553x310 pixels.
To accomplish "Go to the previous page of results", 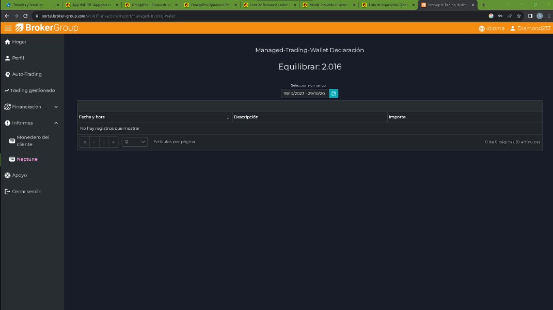I will click(94, 142).
